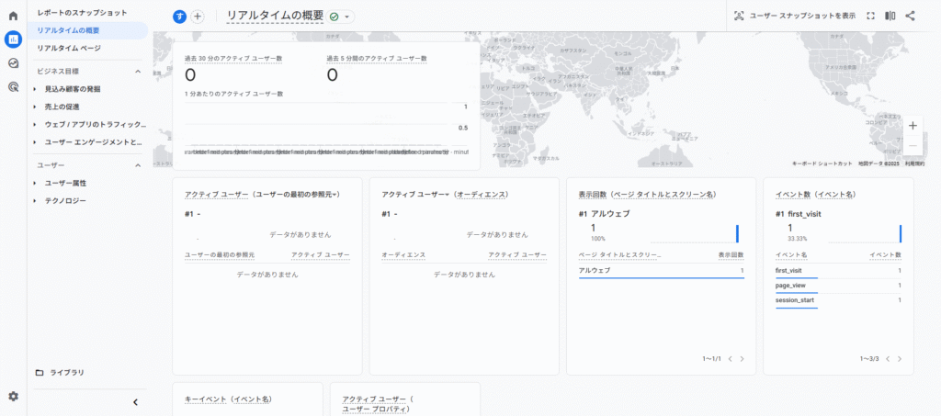Screen dimensions: 941x416
Task: Click the compare columns icon
Action: coord(890,16)
